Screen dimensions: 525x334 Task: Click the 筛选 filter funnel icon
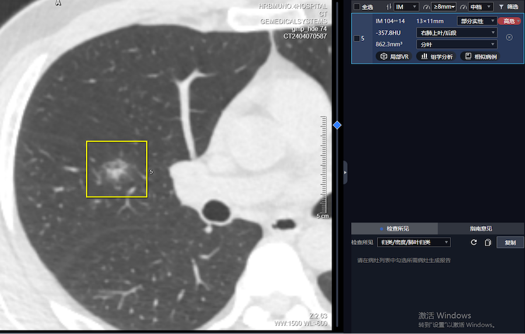click(501, 7)
